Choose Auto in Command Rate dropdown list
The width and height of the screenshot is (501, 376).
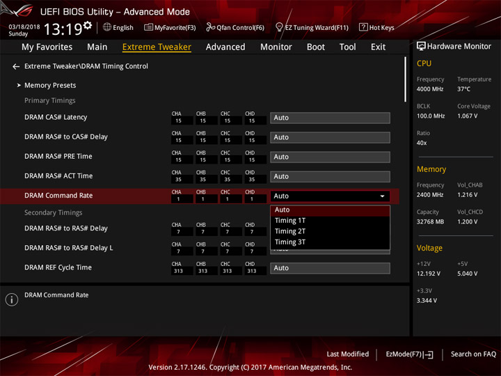[x=330, y=210]
